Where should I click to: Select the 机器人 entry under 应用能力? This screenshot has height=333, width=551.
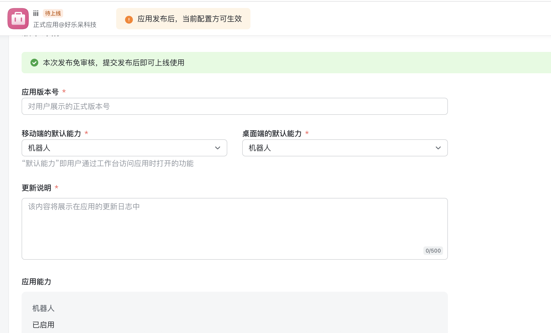tap(43, 308)
